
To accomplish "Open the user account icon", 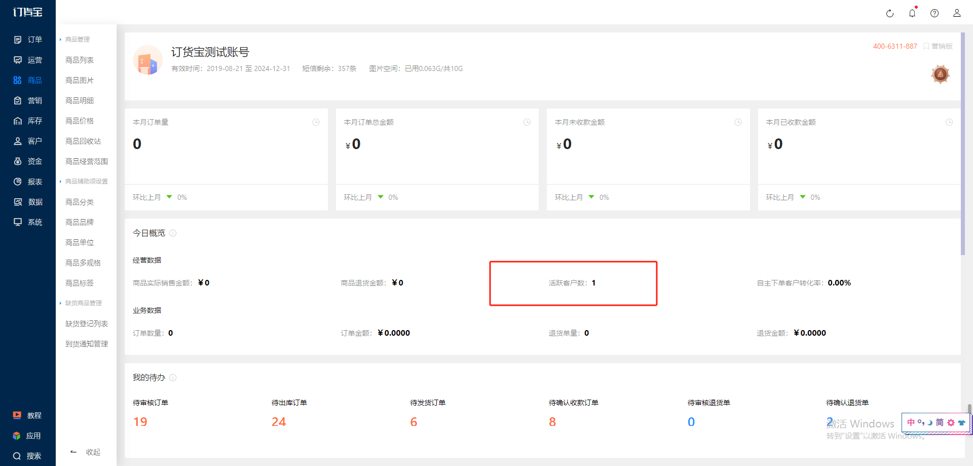I will tap(957, 13).
